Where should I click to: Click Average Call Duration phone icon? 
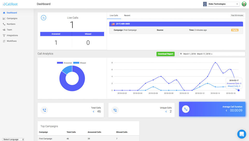tap(186, 109)
